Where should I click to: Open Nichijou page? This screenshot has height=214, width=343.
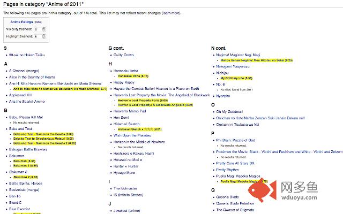(222, 73)
